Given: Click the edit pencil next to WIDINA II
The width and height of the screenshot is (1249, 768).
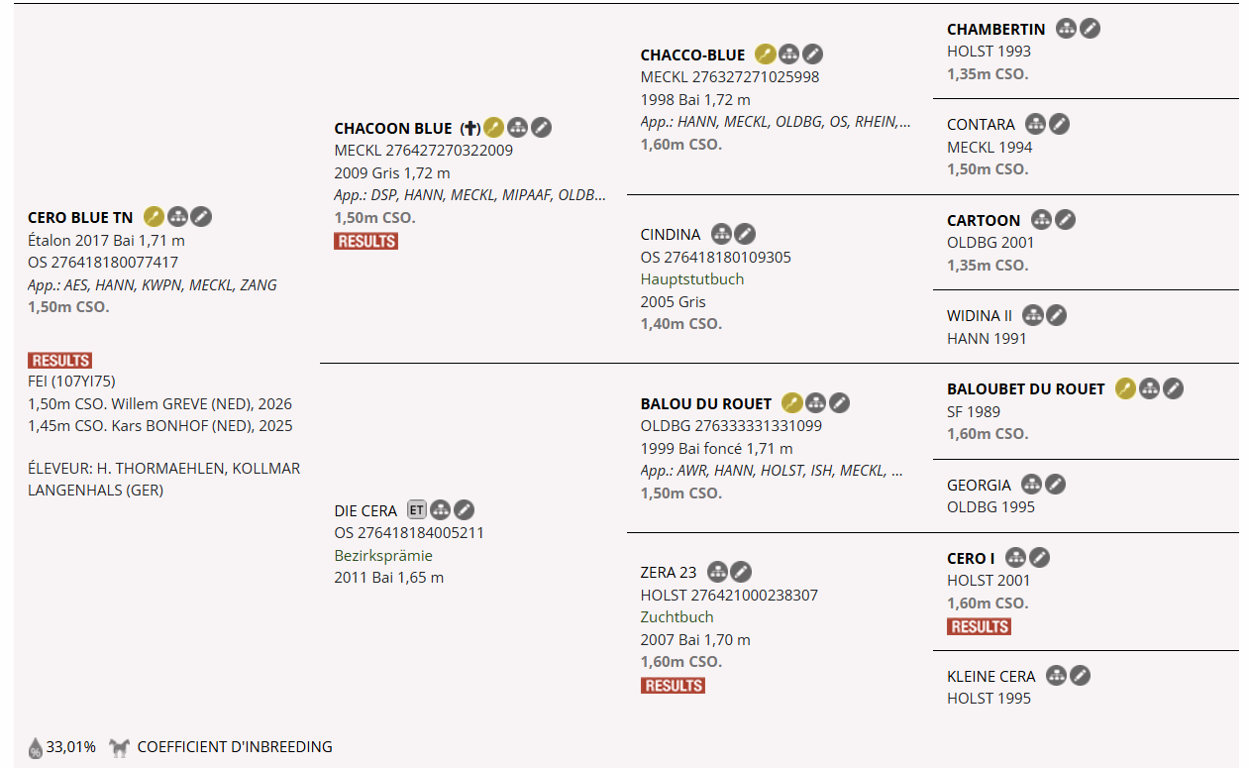Looking at the screenshot, I should [x=1057, y=316].
